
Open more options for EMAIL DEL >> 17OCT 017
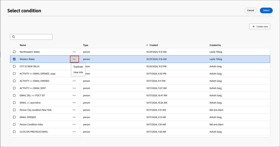pos(74,95)
